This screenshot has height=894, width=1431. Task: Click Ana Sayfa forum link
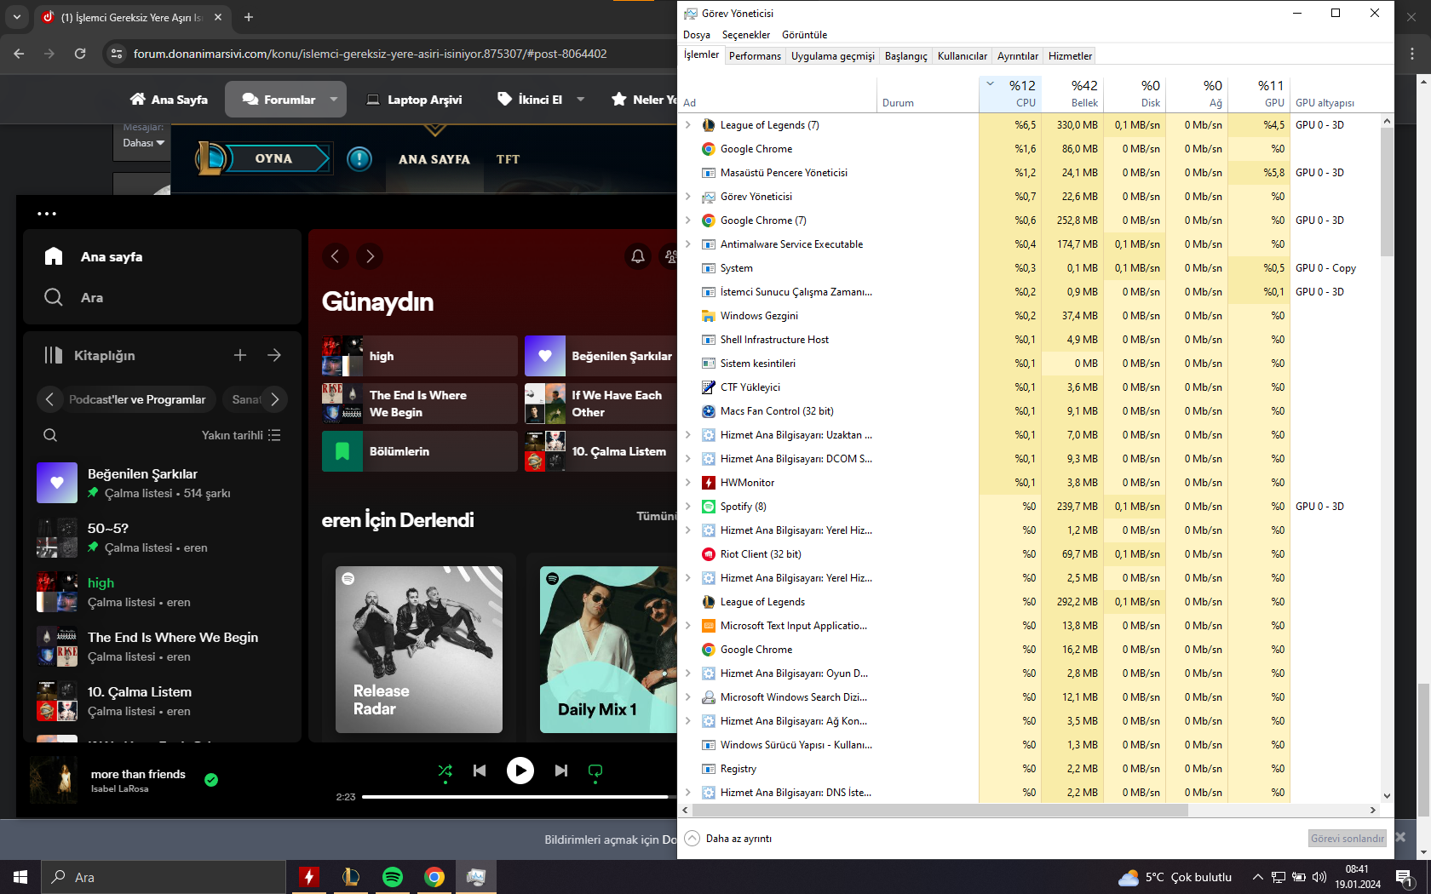click(169, 100)
